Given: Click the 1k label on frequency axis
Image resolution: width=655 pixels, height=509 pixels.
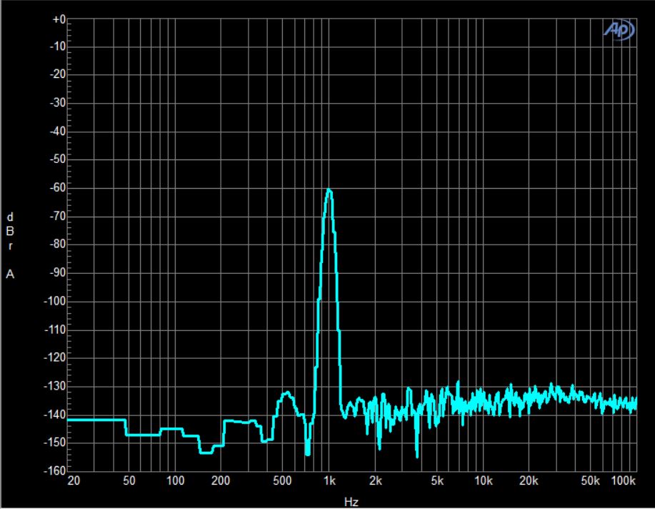Looking at the screenshot, I should [x=329, y=481].
